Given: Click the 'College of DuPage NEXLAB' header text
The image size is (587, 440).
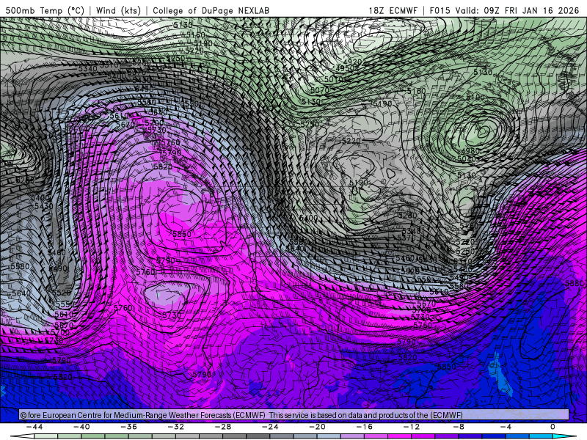Looking at the screenshot, I should click(x=211, y=10).
